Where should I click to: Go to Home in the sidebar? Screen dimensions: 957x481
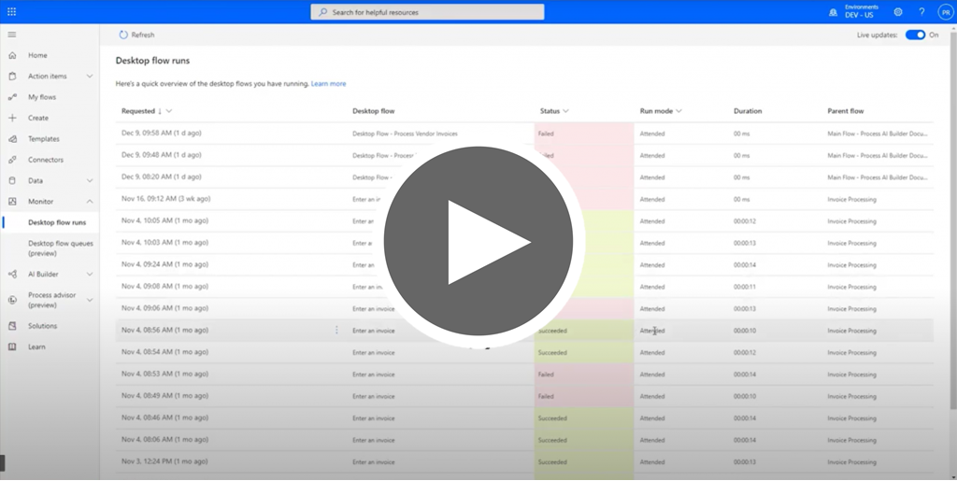37,55
